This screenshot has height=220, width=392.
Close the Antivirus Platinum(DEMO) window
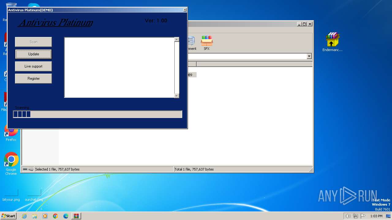click(x=185, y=10)
